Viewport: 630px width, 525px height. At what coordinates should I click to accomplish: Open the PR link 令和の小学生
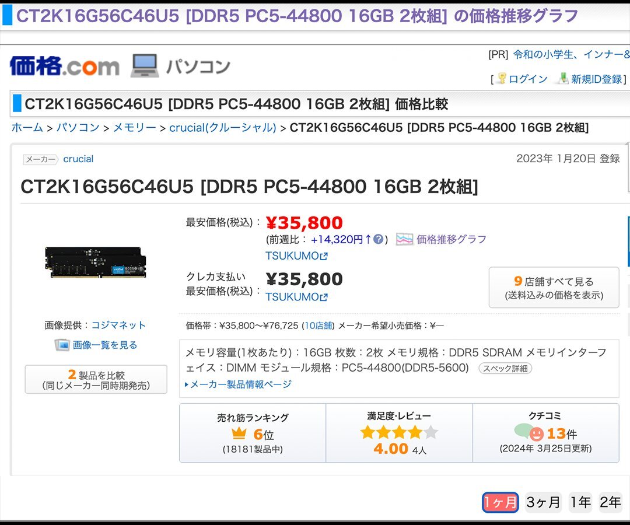point(571,54)
